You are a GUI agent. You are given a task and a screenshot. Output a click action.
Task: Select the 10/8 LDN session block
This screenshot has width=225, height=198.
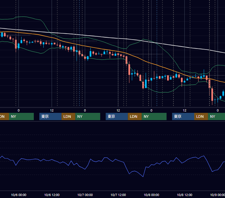point(201,116)
